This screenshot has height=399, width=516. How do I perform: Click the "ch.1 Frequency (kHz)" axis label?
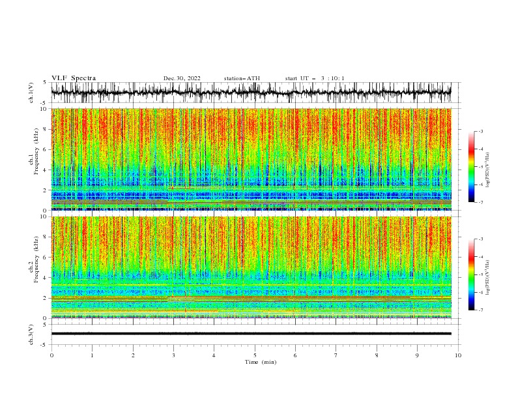click(x=34, y=152)
